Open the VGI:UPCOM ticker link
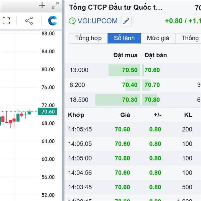 click(97, 21)
